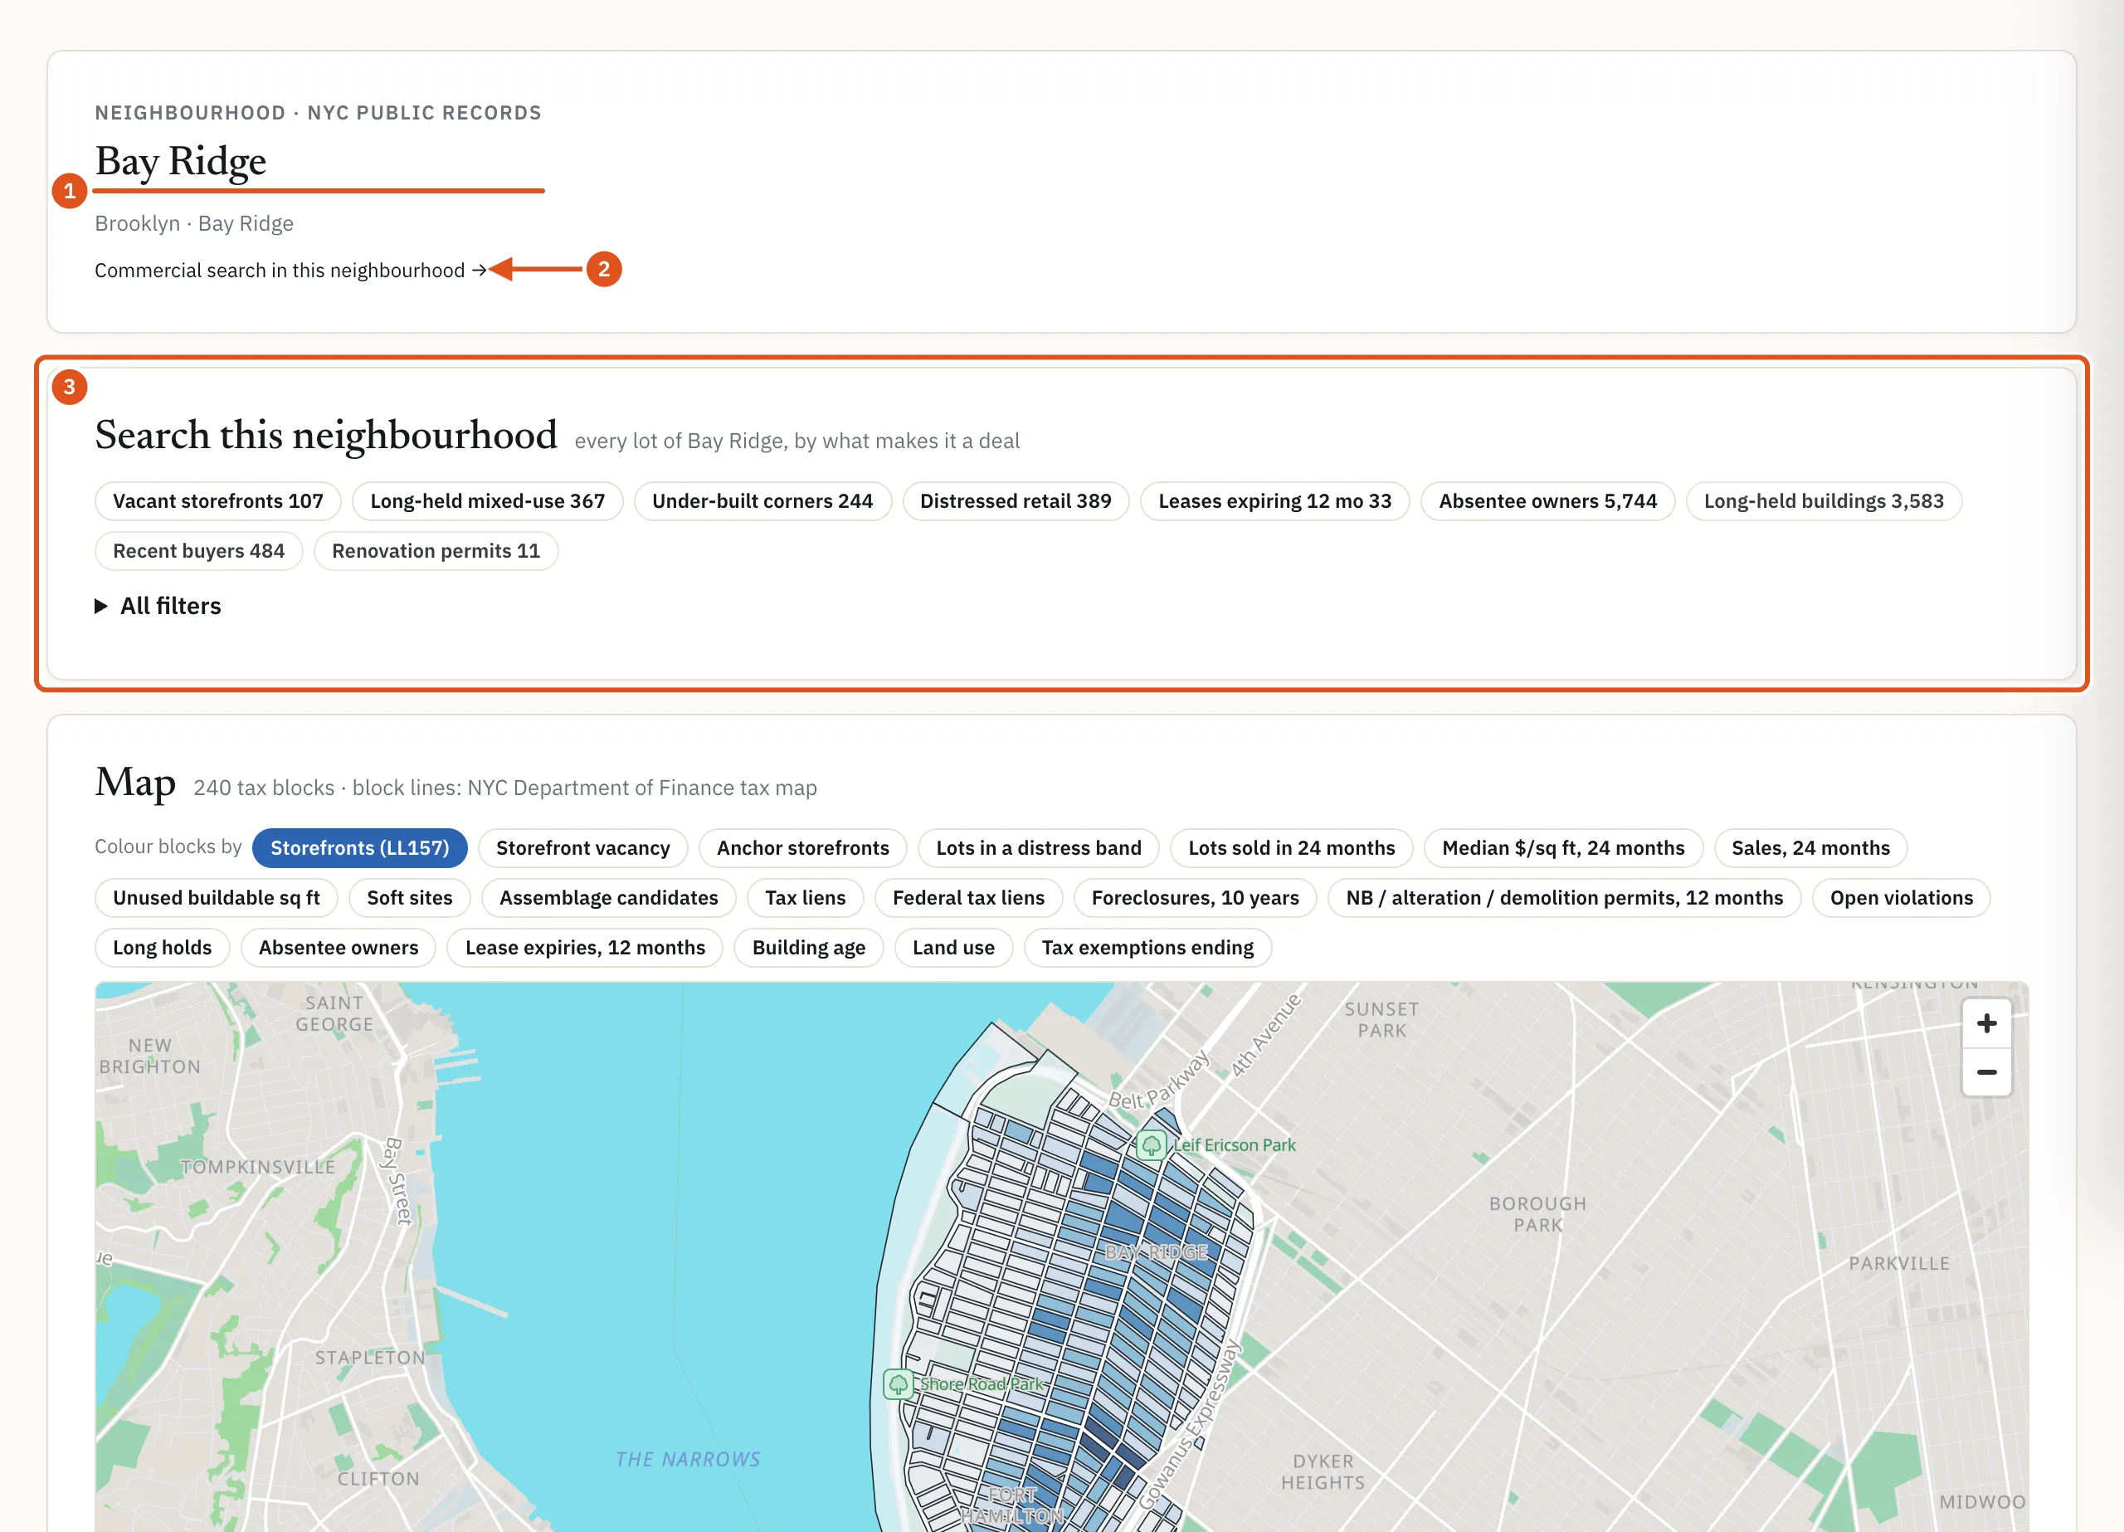This screenshot has height=1532, width=2124.
Task: Choose NB / alteration / demolition permits layer
Action: 1564,898
